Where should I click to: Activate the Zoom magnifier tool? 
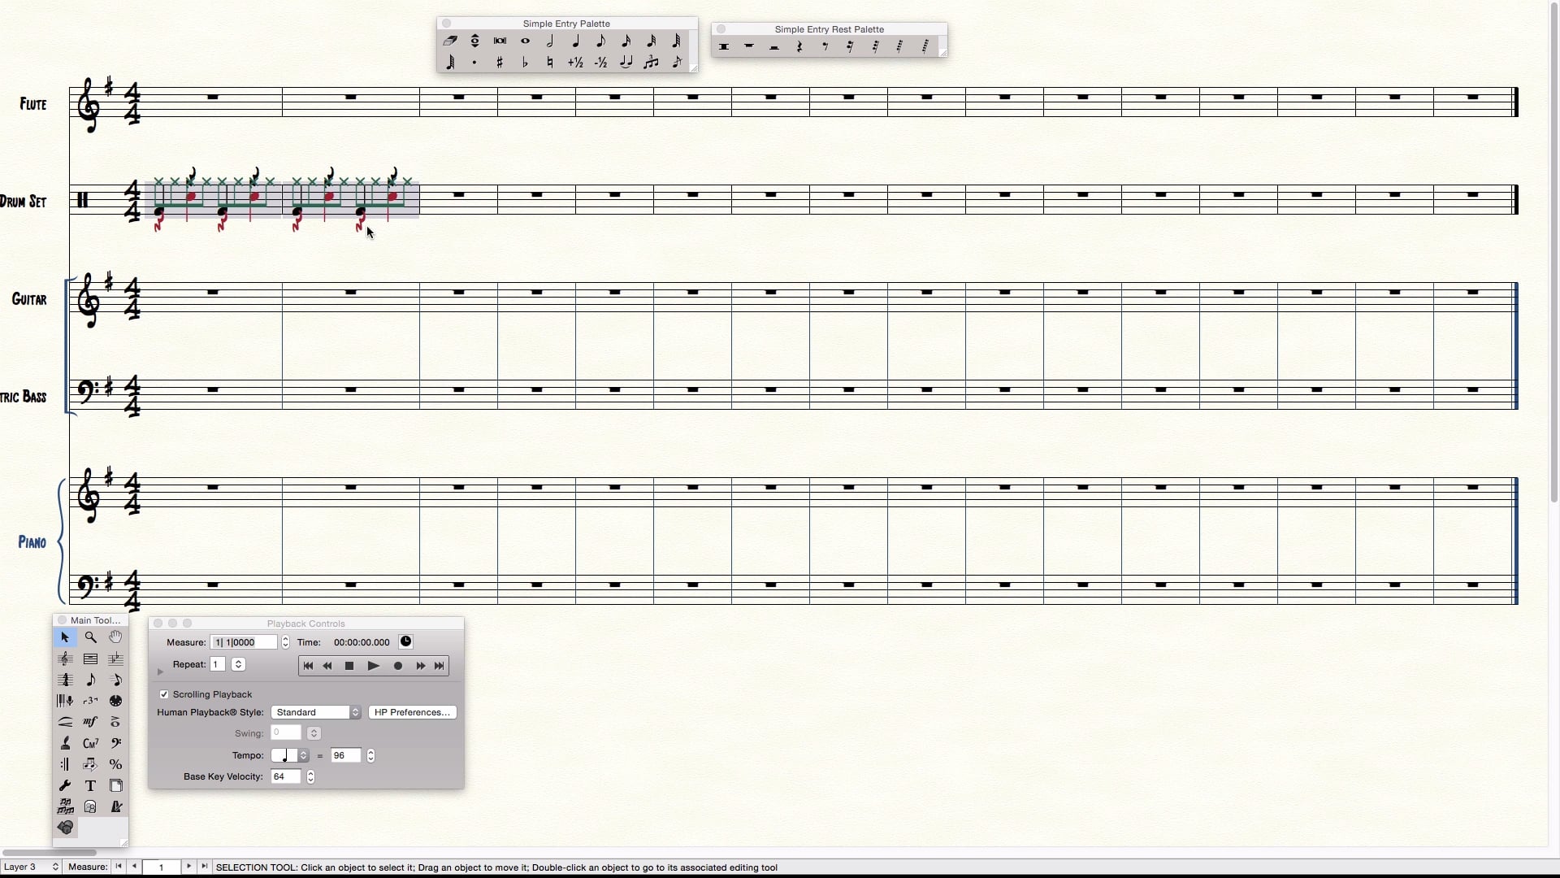[90, 637]
